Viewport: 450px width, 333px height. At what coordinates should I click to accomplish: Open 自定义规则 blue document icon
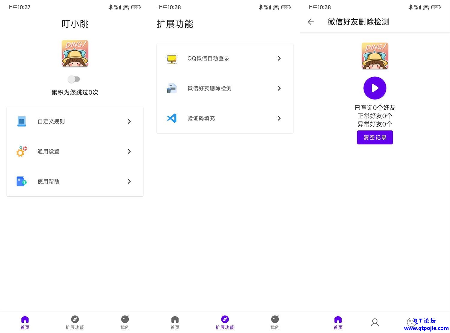22,121
